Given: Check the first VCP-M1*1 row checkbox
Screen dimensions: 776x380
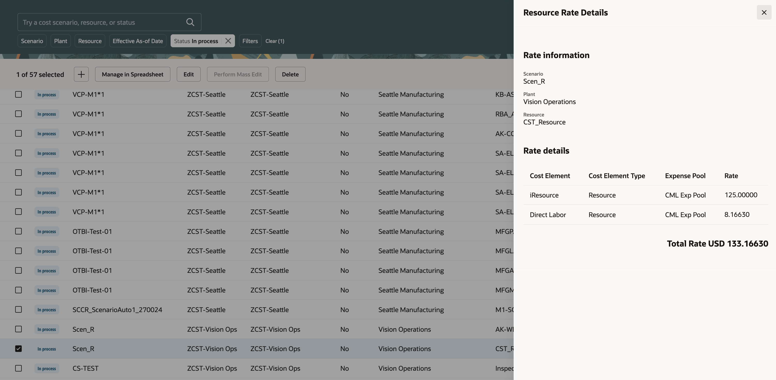Looking at the screenshot, I should [18, 94].
